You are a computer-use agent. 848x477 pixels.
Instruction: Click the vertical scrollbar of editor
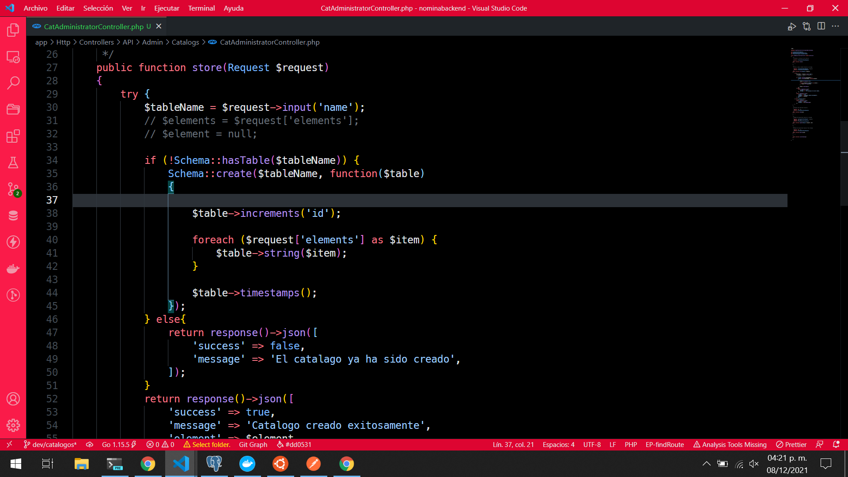click(x=844, y=163)
